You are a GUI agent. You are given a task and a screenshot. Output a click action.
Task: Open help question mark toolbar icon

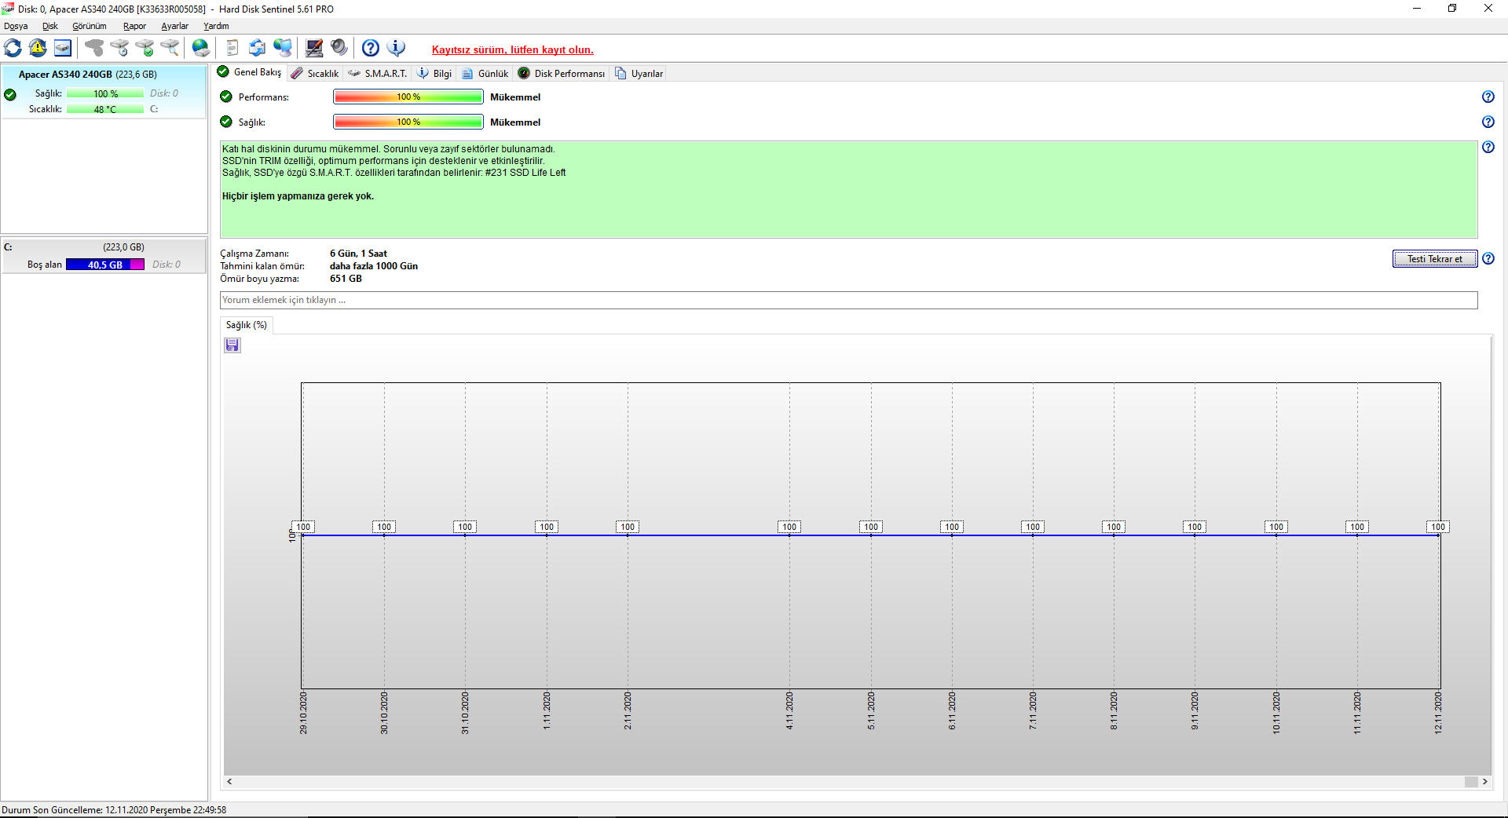pos(371,48)
